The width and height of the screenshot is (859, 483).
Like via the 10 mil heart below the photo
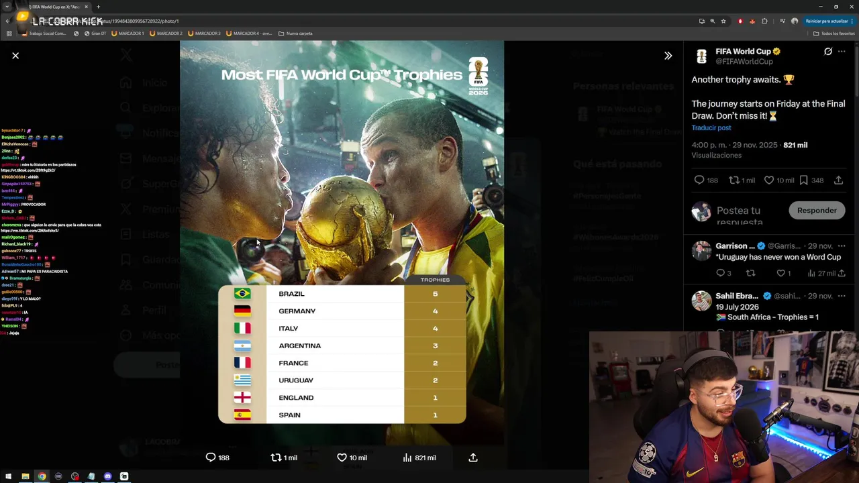(x=342, y=458)
